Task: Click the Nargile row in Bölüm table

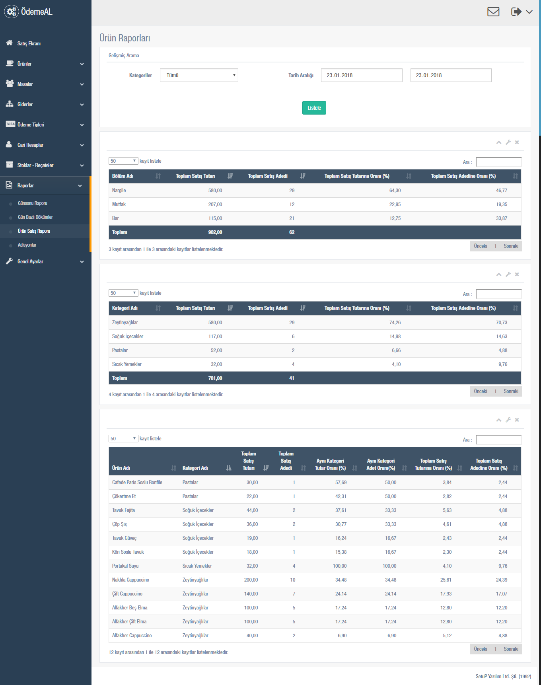Action: tap(315, 191)
